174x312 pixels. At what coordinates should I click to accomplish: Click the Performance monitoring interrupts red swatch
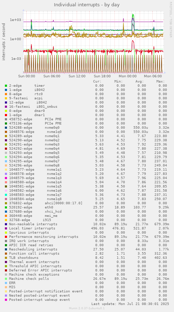coord(6,237)
